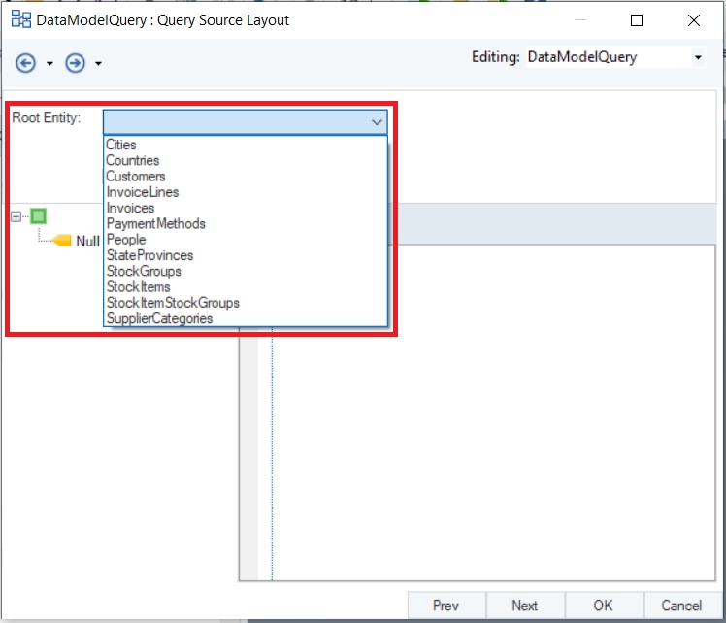
Task: Select the green square root node icon
Action: [x=39, y=216]
